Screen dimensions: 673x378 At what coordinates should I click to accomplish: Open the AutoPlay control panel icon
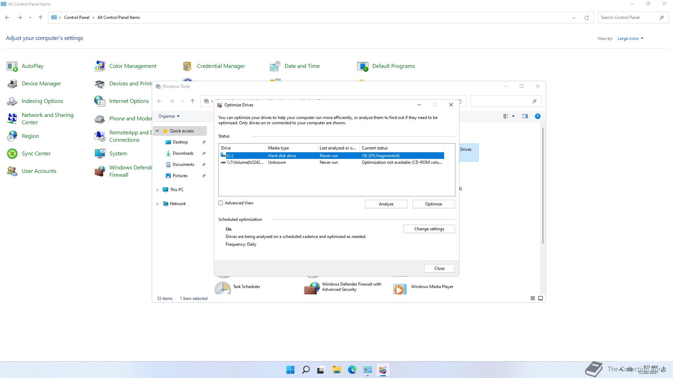12,66
